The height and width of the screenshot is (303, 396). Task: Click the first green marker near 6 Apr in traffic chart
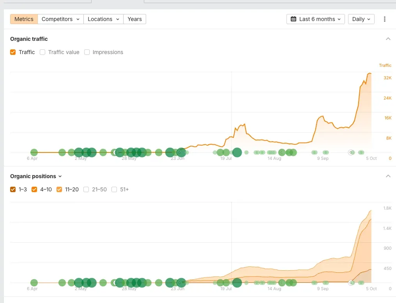34,152
